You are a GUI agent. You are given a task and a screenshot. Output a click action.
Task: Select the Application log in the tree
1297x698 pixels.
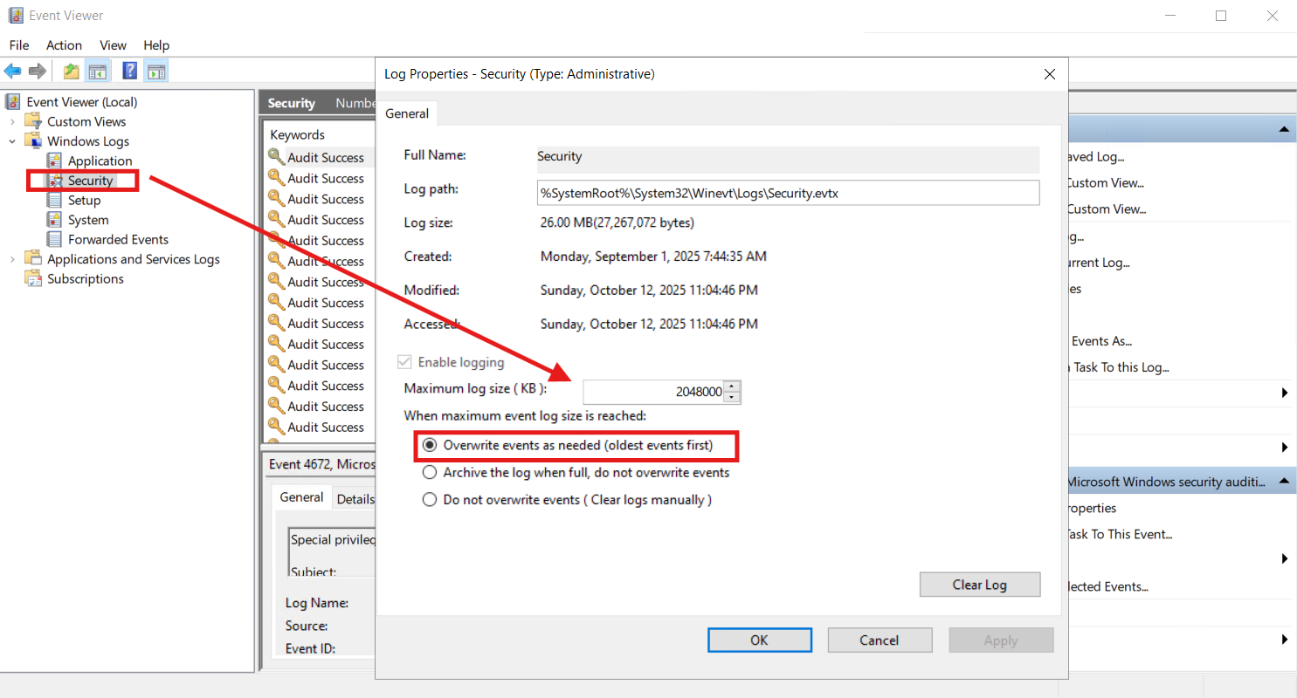point(98,161)
